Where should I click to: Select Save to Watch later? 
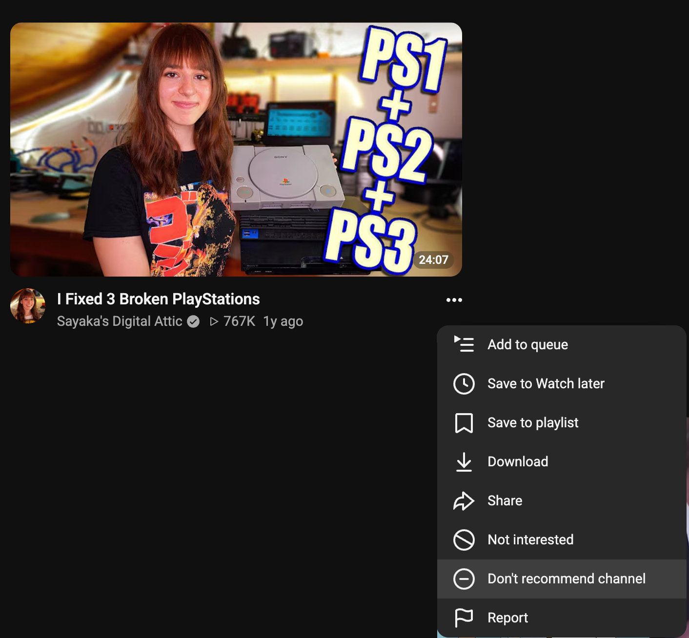[562, 384]
